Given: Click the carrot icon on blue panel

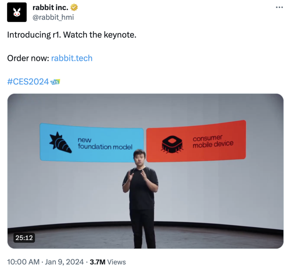Looking at the screenshot, I should [x=60, y=143].
